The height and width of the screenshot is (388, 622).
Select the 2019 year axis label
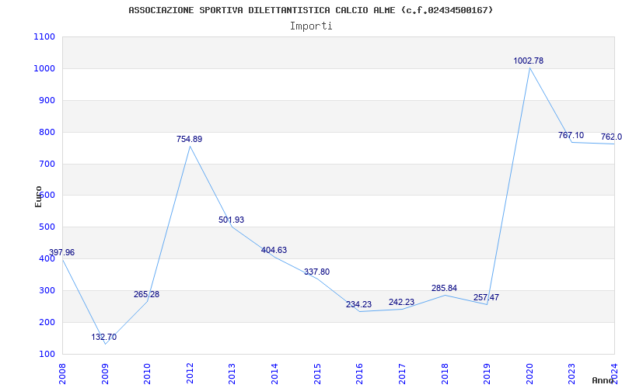[x=487, y=374]
